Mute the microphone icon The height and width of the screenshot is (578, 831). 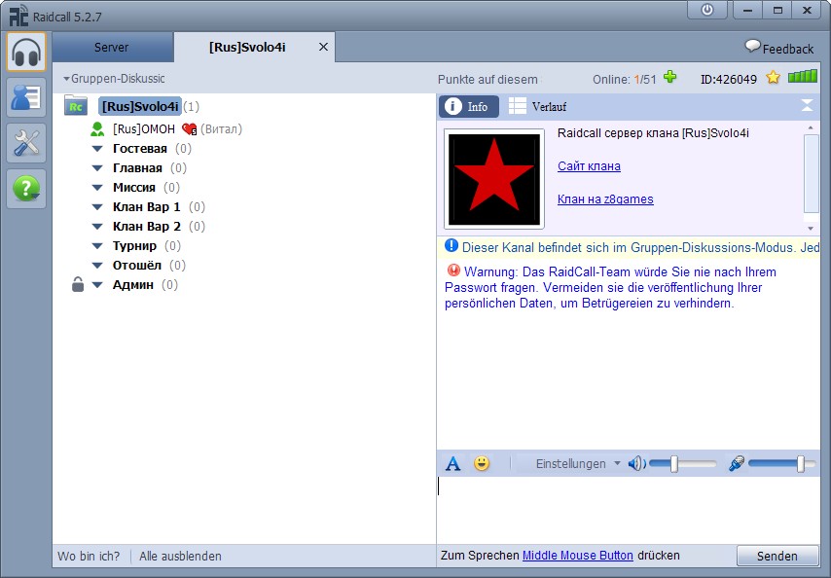tap(737, 463)
